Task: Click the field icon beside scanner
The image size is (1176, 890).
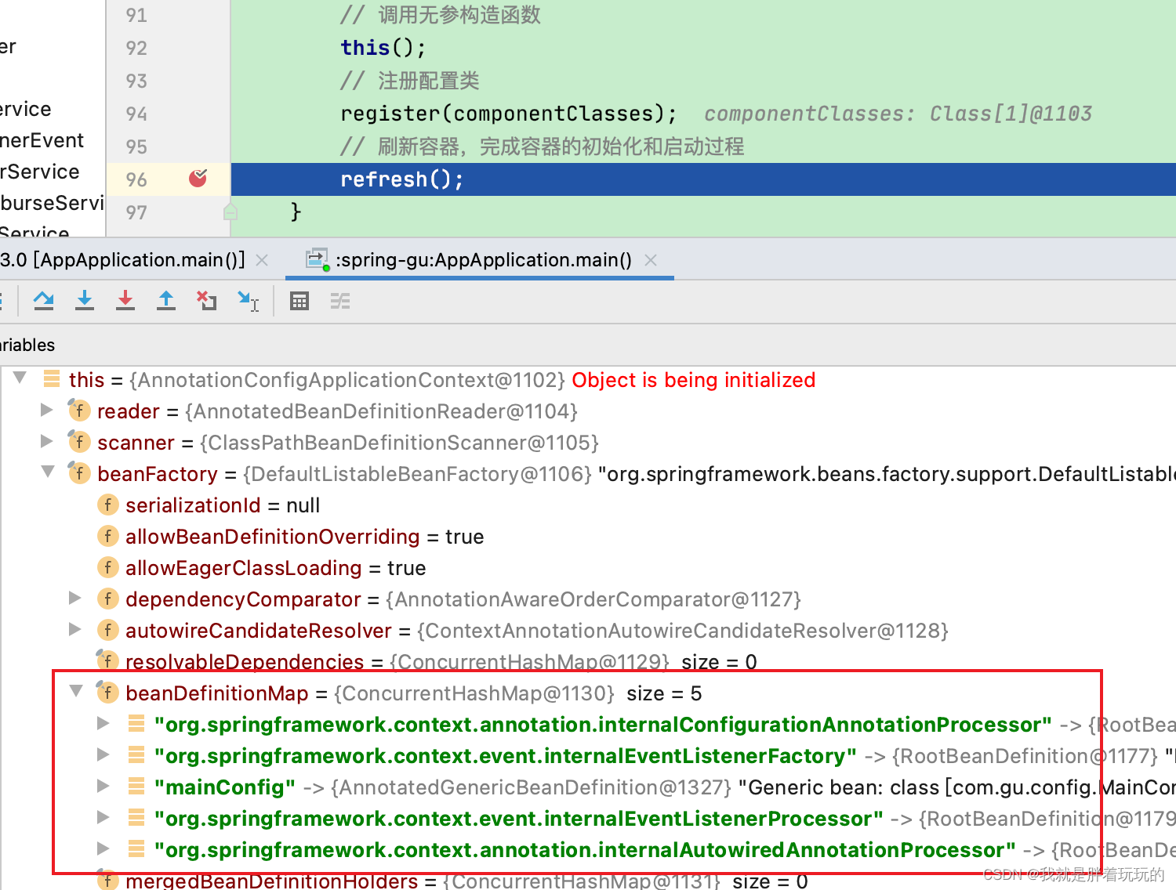Action: (78, 441)
